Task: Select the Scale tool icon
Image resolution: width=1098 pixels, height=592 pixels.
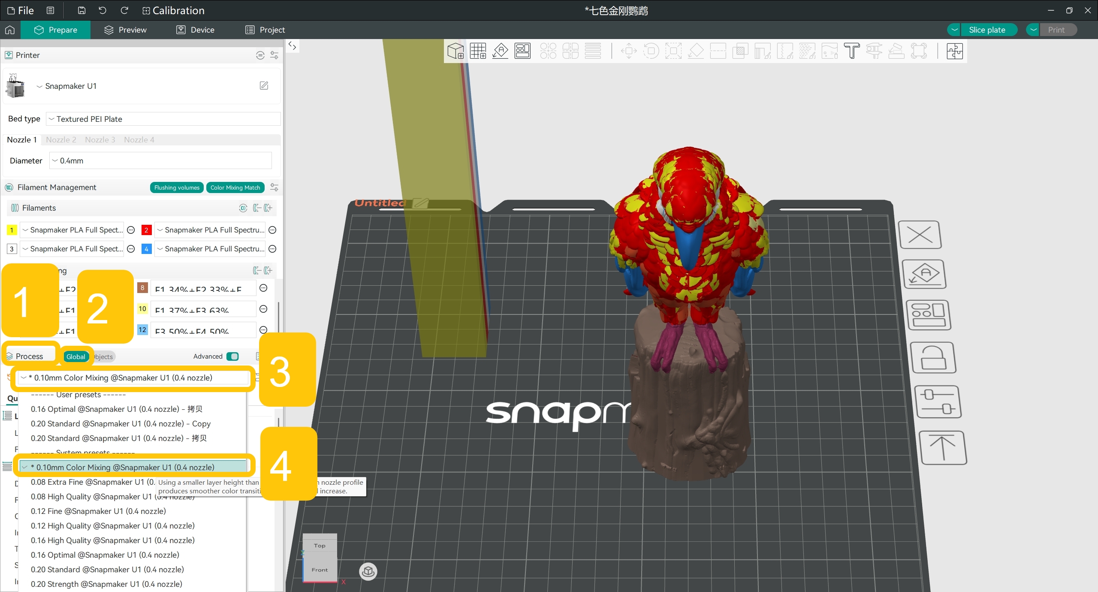Action: coord(673,51)
